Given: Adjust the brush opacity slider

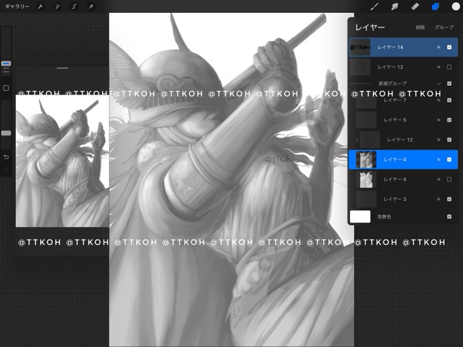Looking at the screenshot, I should pos(6,133).
